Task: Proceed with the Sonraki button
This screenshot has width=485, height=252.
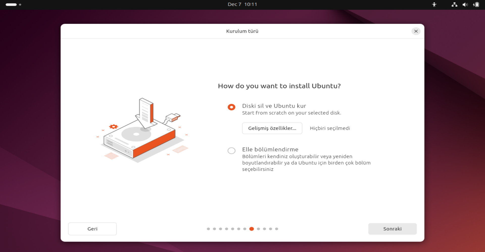Action: click(x=392, y=229)
